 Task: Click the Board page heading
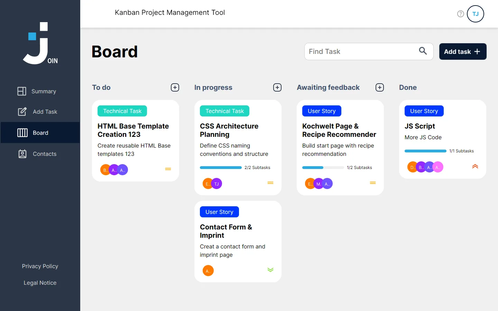[x=115, y=51]
